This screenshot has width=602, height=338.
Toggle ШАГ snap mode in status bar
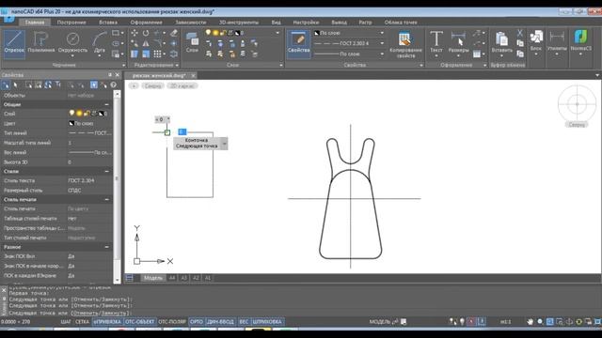point(66,321)
